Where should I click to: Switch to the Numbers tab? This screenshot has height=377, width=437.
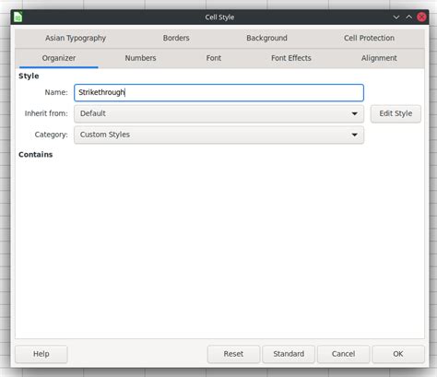(140, 58)
